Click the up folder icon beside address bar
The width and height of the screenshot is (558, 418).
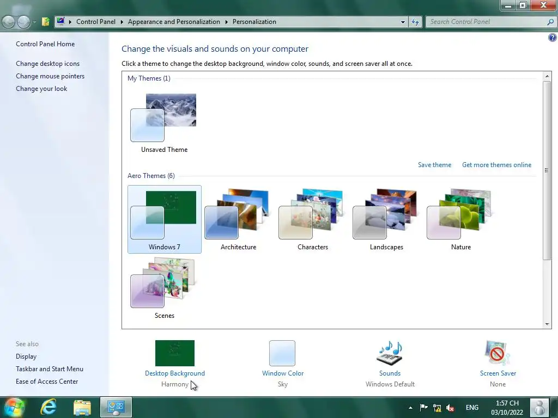[x=46, y=22]
